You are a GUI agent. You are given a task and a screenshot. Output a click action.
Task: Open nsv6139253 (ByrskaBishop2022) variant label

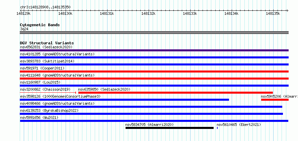(x=49, y=110)
